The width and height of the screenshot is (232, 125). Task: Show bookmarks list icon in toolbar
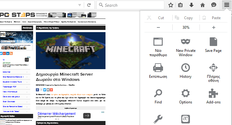point(180,5)
